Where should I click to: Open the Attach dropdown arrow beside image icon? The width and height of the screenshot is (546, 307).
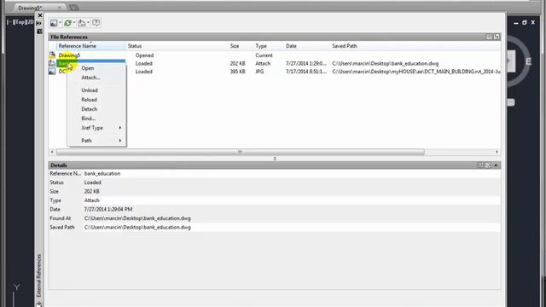pyautogui.click(x=60, y=23)
